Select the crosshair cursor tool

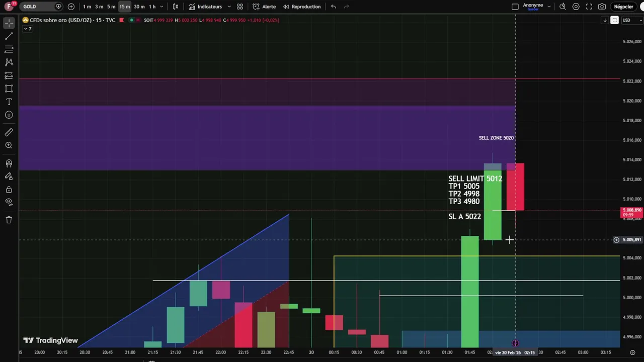pos(9,23)
